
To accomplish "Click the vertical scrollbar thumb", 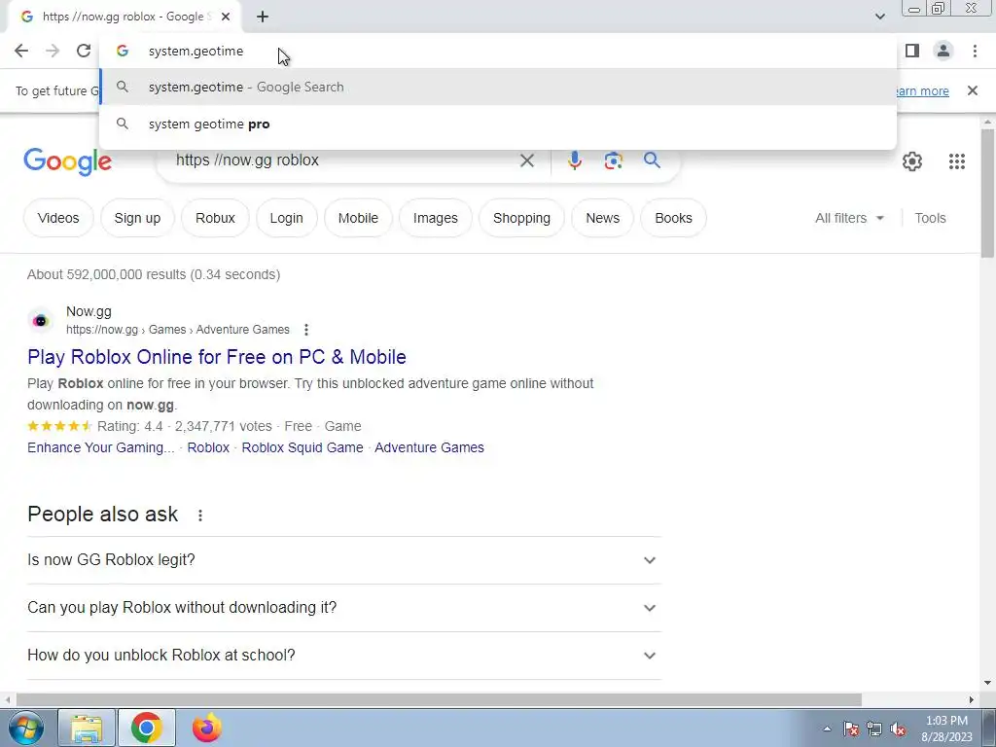I will (987, 194).
